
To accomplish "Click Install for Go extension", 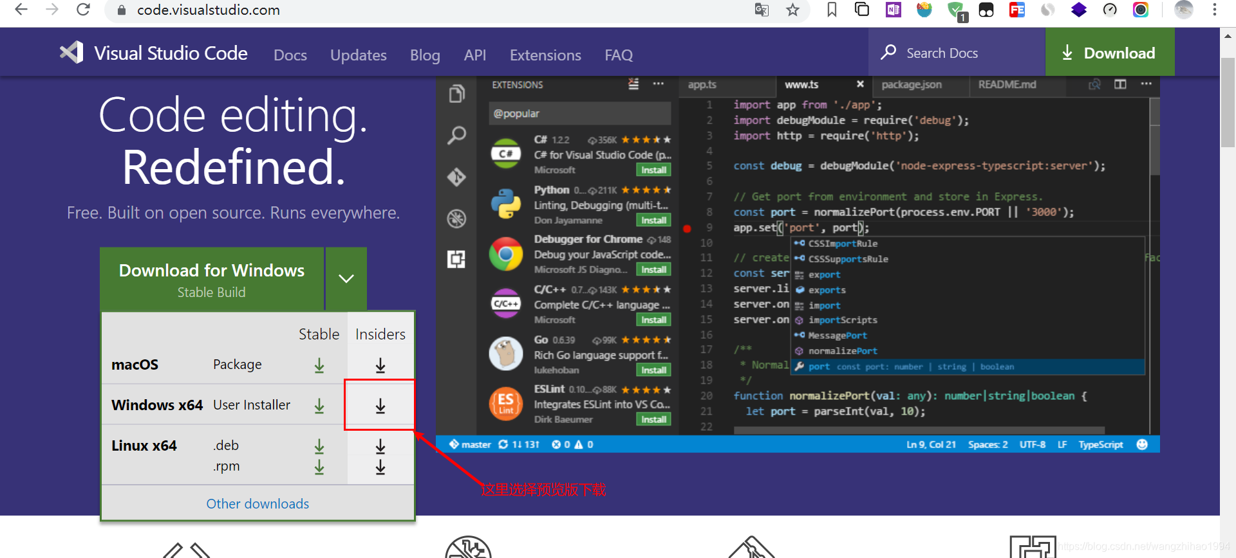I will tap(653, 370).
